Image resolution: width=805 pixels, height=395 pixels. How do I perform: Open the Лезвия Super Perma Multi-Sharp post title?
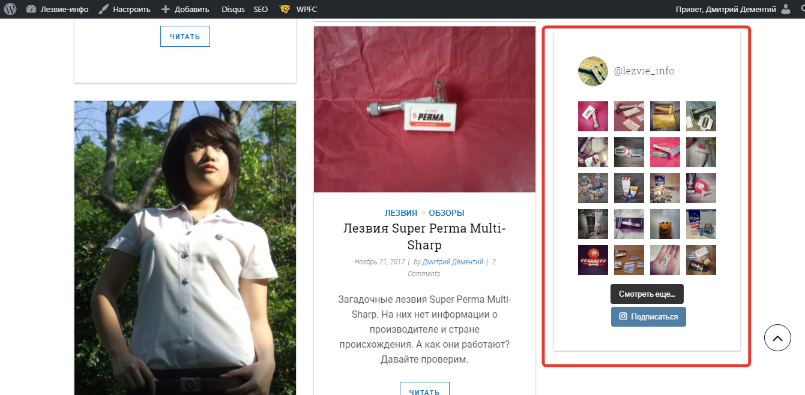(424, 236)
